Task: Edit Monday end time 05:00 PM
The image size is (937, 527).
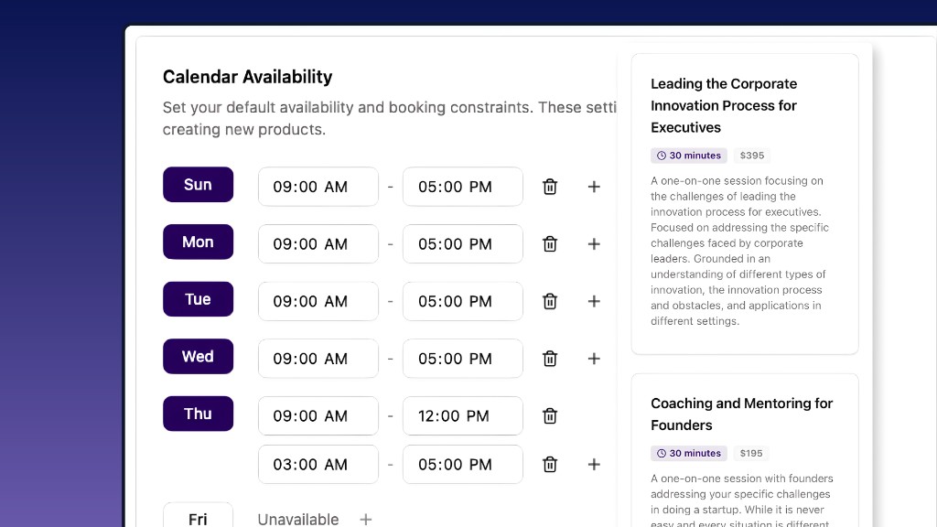Action: click(462, 243)
